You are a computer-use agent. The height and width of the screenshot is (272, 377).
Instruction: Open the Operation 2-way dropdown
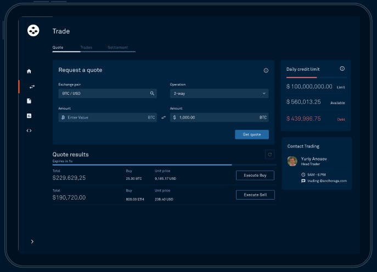[x=220, y=93]
